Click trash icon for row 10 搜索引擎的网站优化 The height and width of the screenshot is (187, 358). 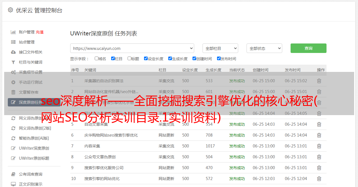(x=319, y=179)
